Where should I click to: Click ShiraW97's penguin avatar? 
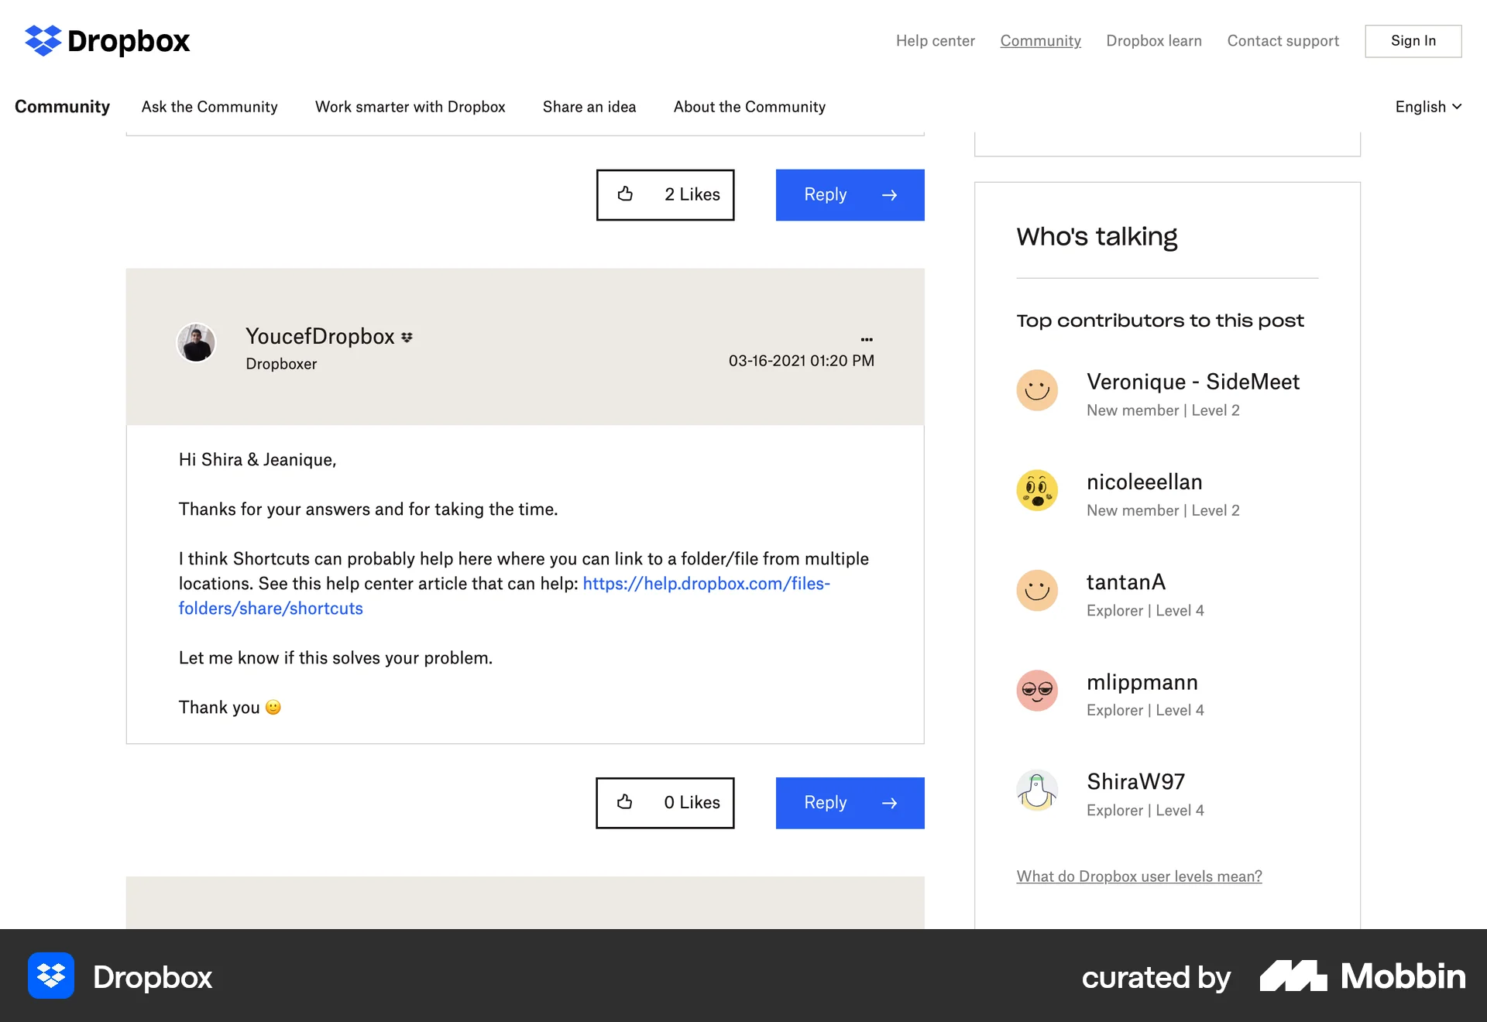coord(1037,790)
